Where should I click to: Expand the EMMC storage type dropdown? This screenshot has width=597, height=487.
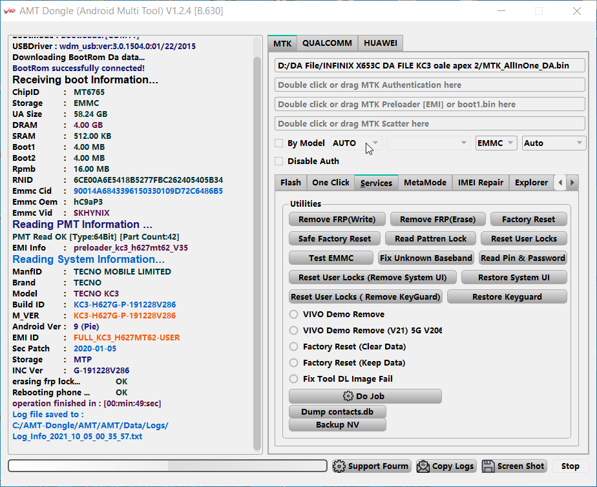[496, 143]
